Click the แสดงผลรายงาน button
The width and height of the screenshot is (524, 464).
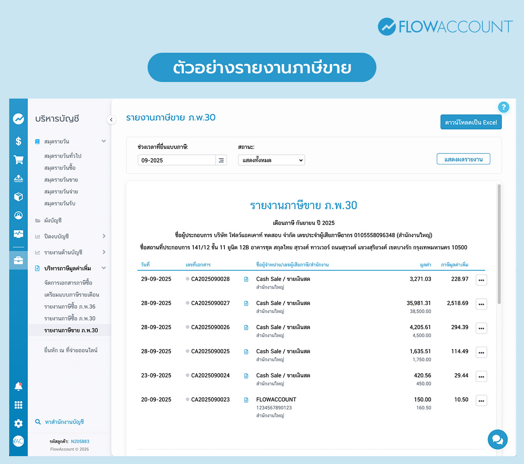coord(463,159)
